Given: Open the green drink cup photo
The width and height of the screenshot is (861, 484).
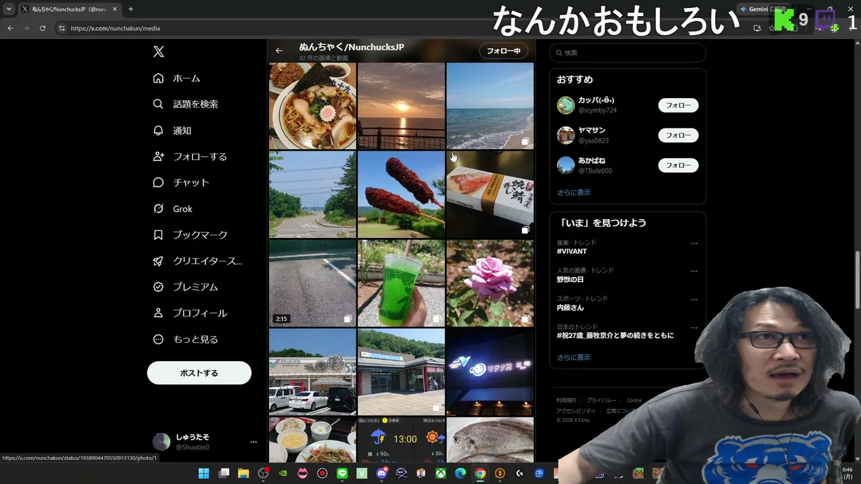Looking at the screenshot, I should (x=402, y=283).
